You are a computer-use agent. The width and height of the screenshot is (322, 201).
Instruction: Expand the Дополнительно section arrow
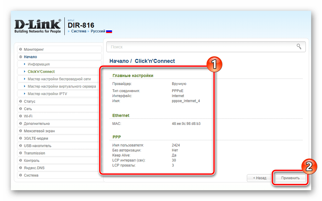tap(21, 124)
